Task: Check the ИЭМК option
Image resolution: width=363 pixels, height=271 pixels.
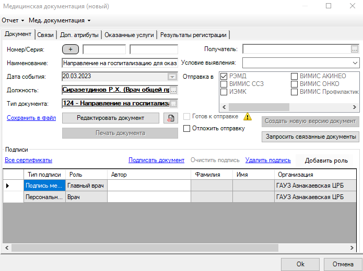Action: pyautogui.click(x=224, y=92)
